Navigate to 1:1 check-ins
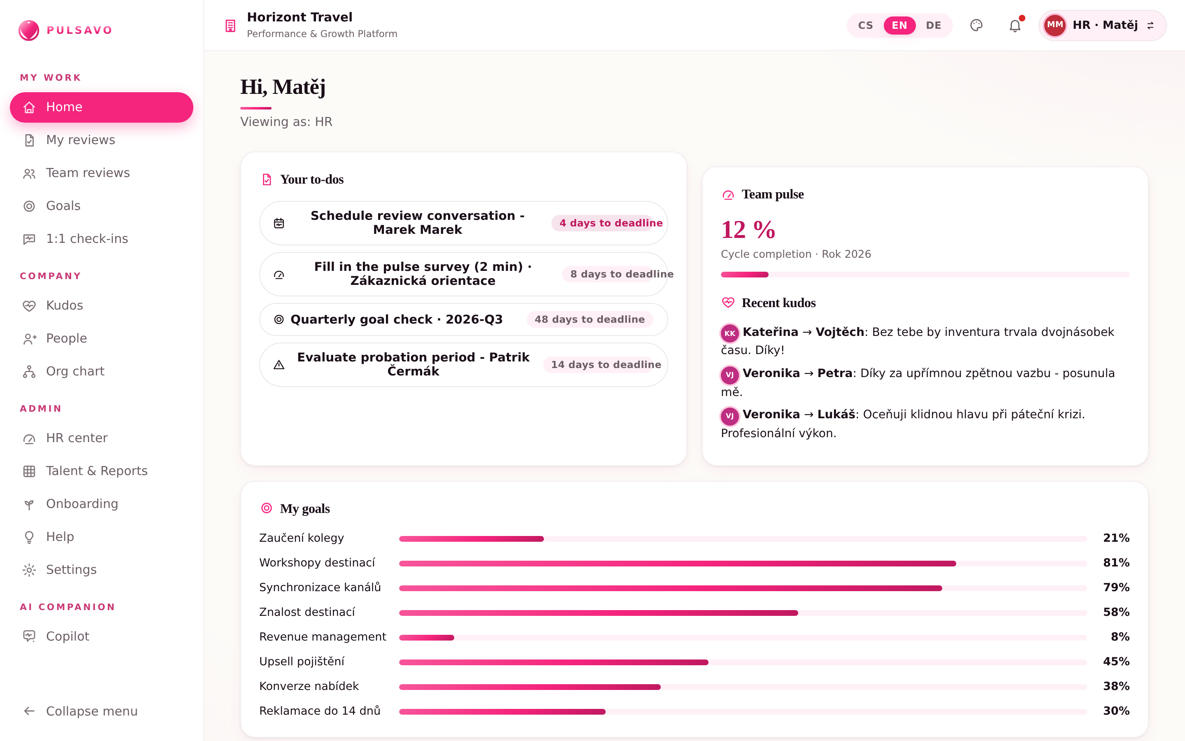 (101, 239)
